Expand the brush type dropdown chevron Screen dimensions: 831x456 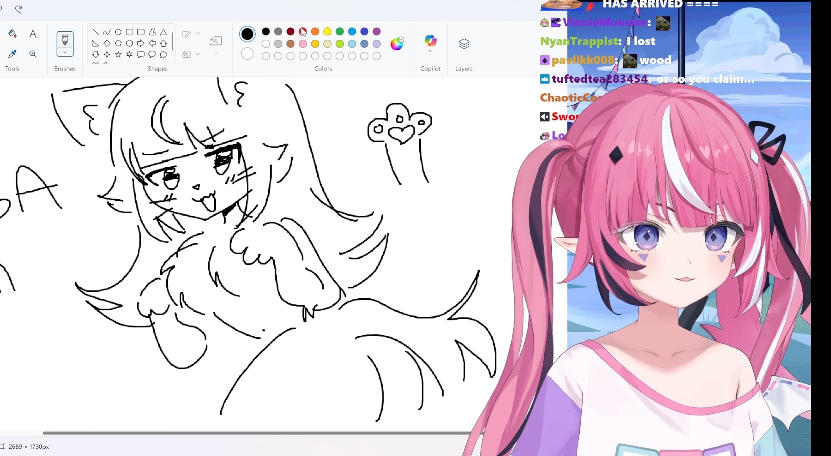click(x=65, y=52)
